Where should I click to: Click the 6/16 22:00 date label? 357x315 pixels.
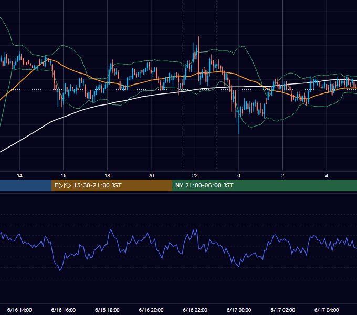[x=195, y=310]
